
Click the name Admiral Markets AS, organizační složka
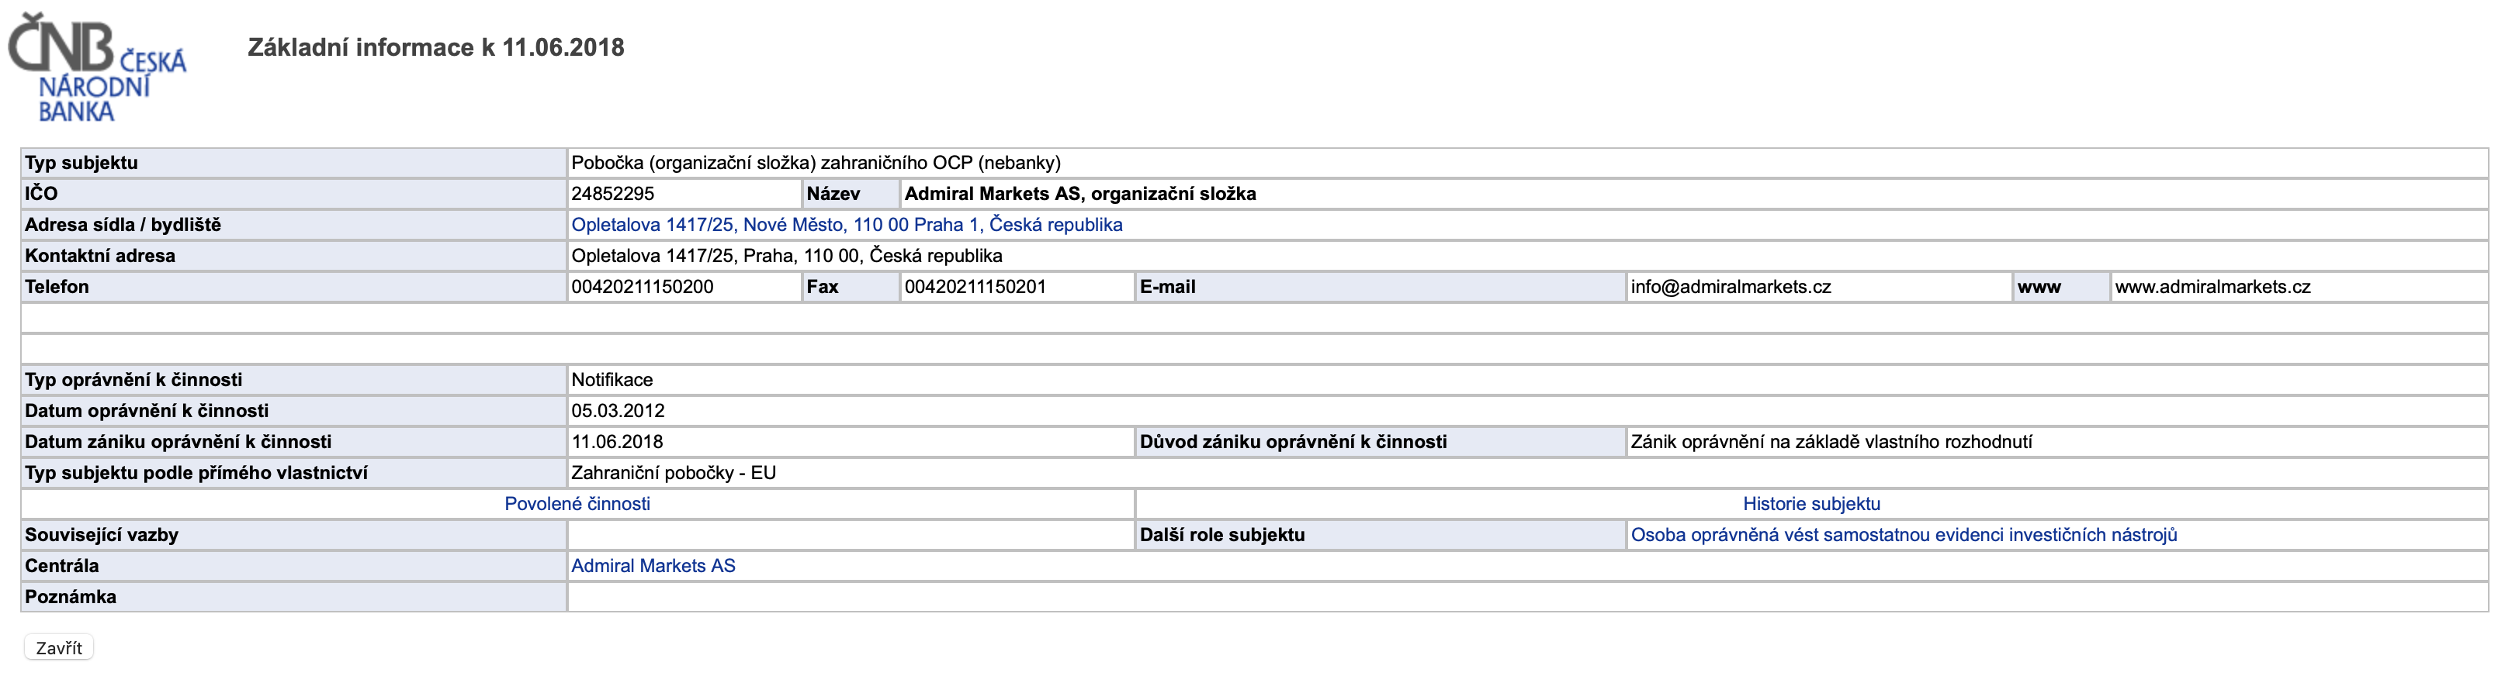click(1079, 194)
